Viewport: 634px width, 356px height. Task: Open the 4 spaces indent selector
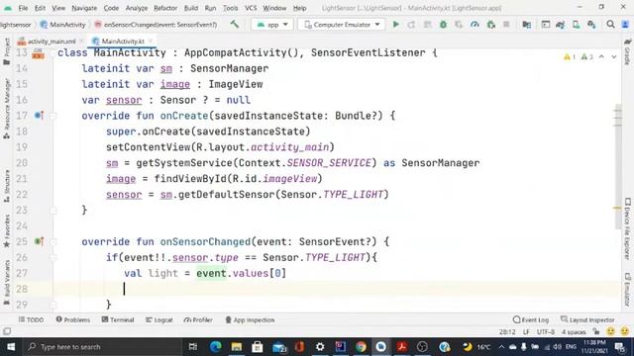click(x=574, y=332)
